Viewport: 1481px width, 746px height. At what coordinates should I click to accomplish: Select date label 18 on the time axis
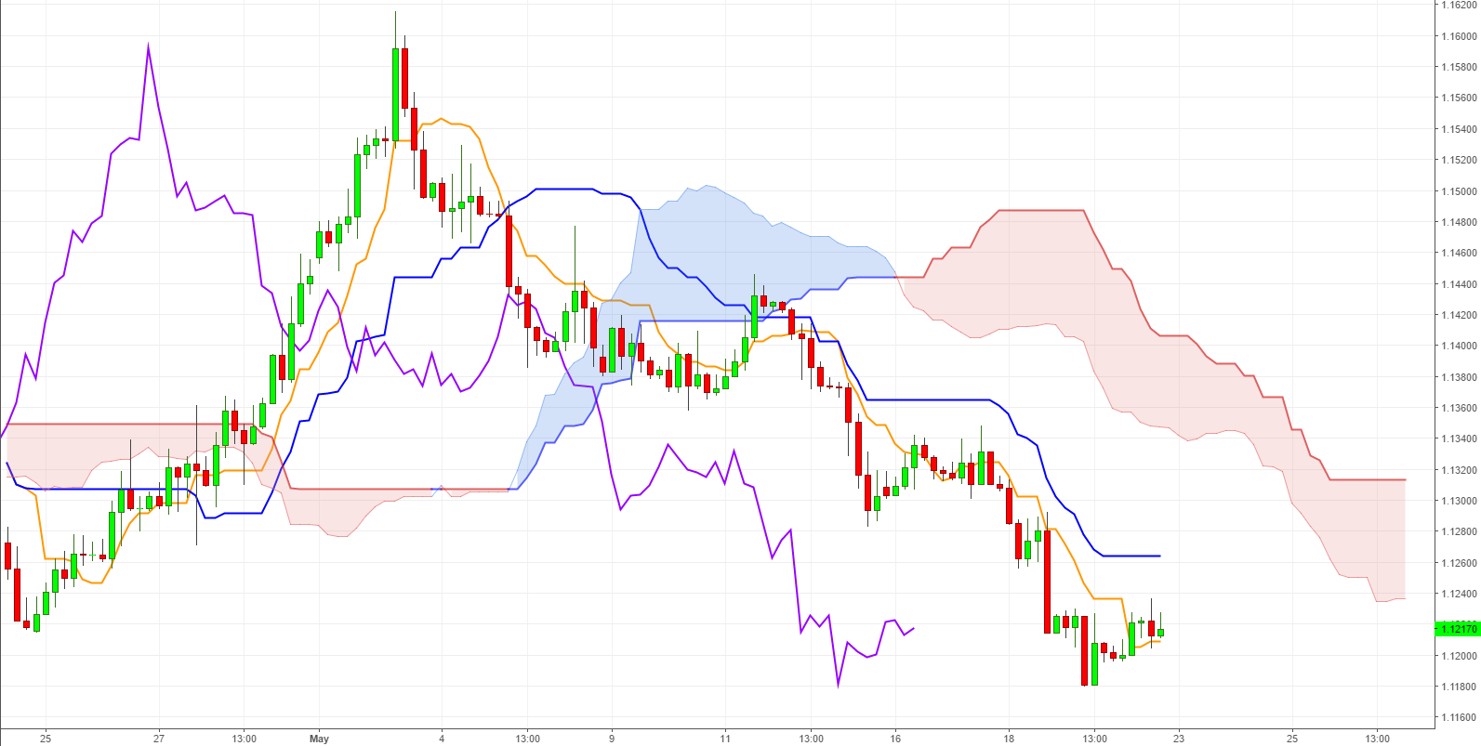1009,739
